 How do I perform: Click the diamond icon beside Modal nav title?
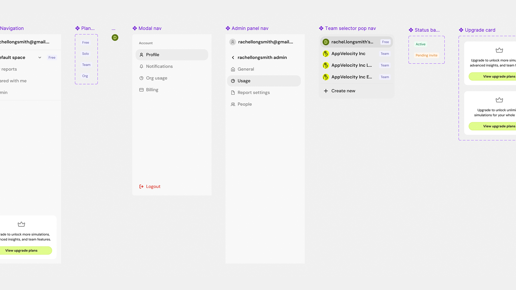[135, 28]
